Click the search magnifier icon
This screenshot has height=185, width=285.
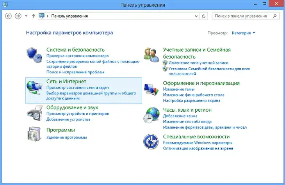click(274, 16)
